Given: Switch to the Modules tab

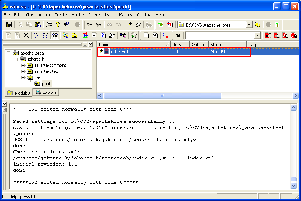Looking at the screenshot, I should 19,93.
